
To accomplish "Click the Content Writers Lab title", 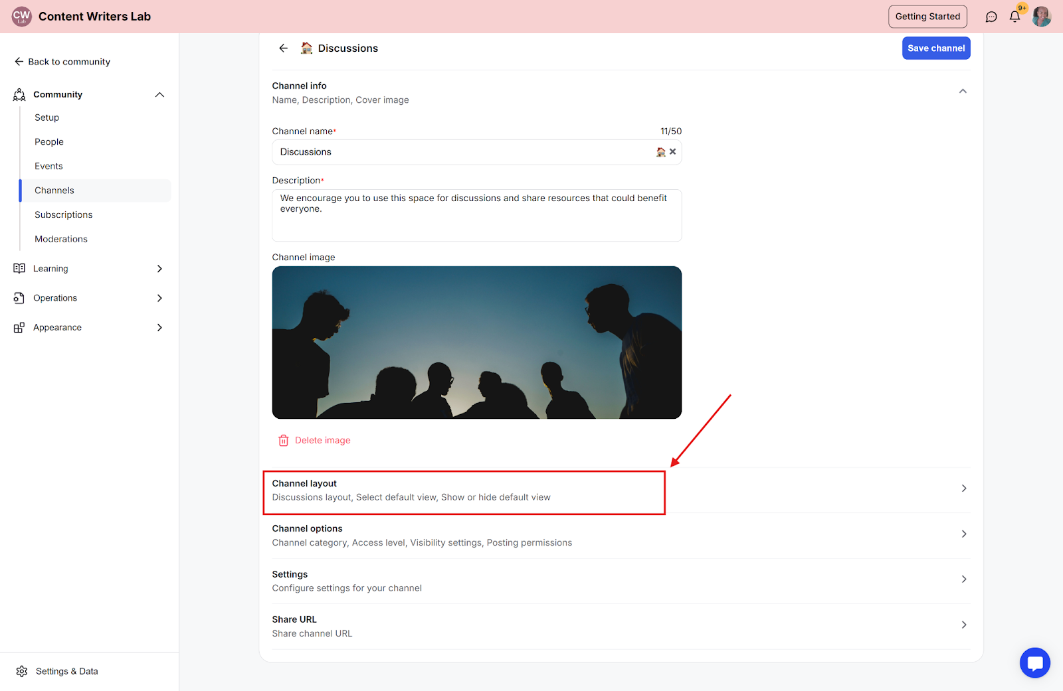I will 94,17.
